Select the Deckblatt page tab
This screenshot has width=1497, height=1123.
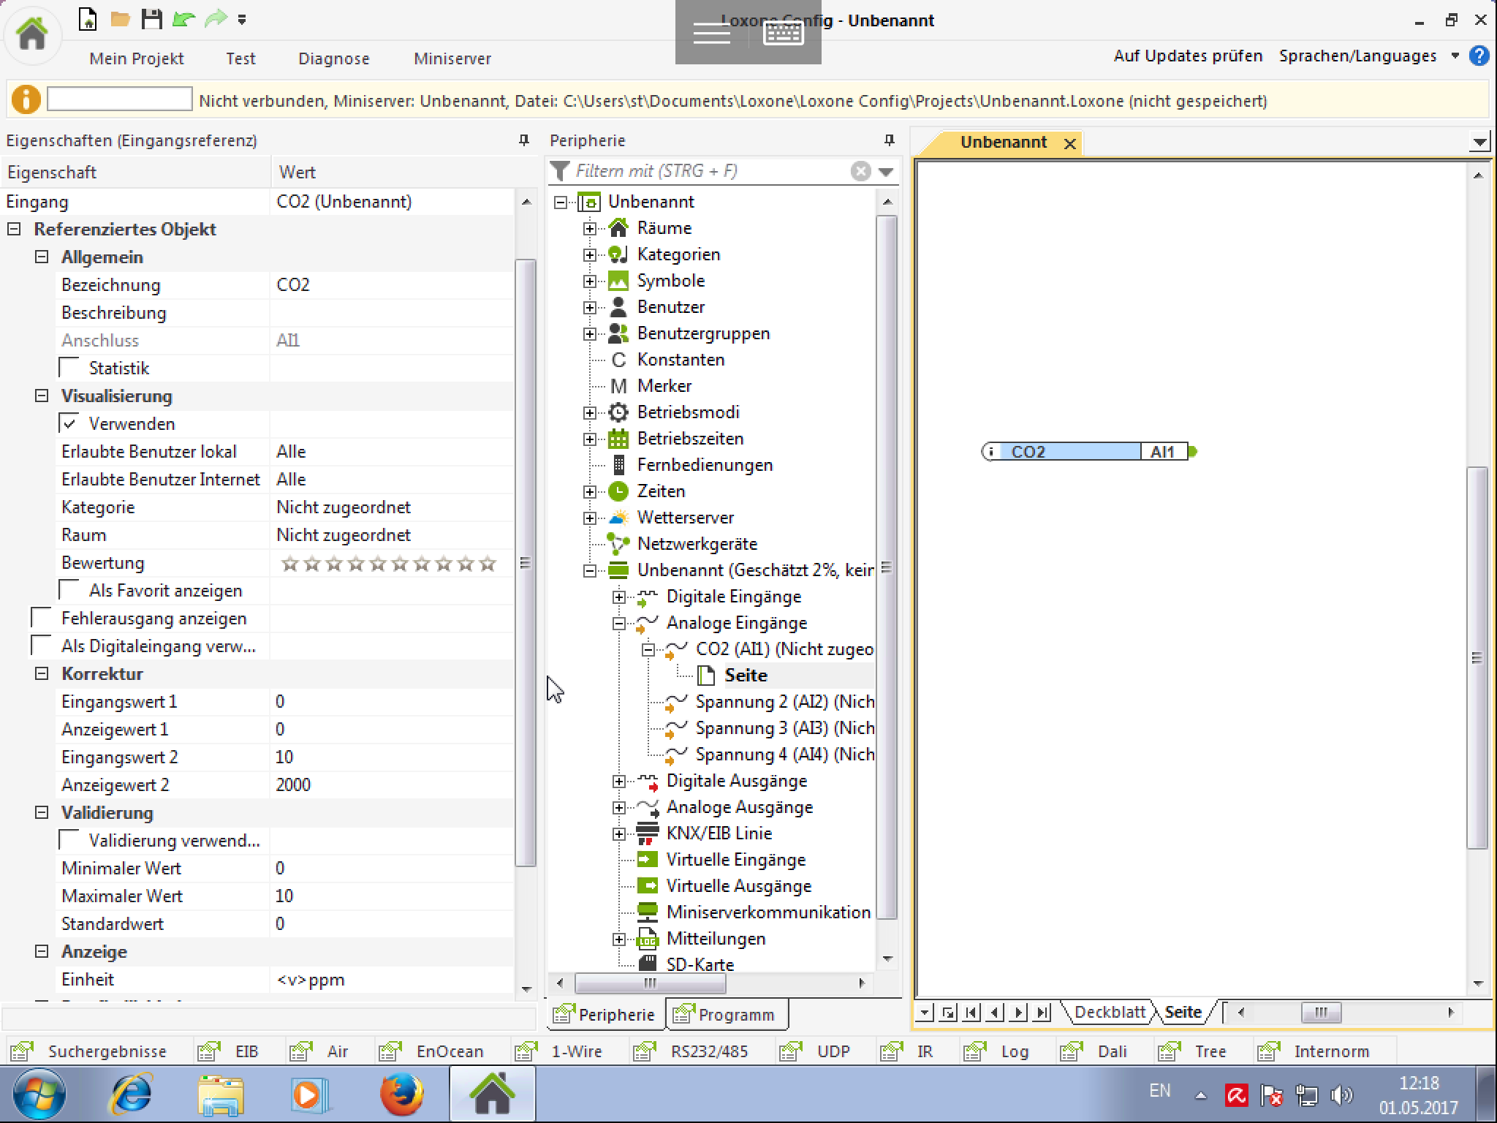tap(1109, 1013)
